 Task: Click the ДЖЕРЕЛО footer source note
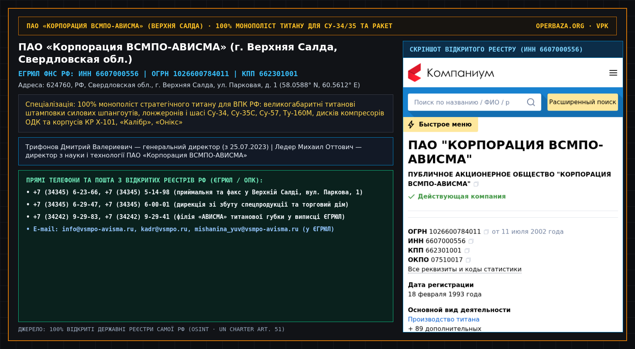151,330
